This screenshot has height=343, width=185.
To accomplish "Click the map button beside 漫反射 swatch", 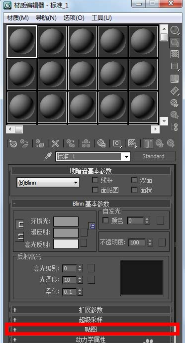I will [84, 232].
